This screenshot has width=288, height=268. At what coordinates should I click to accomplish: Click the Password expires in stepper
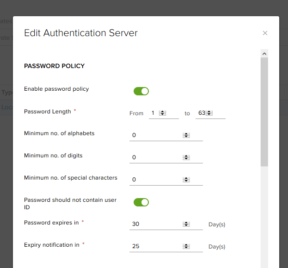tap(186, 224)
